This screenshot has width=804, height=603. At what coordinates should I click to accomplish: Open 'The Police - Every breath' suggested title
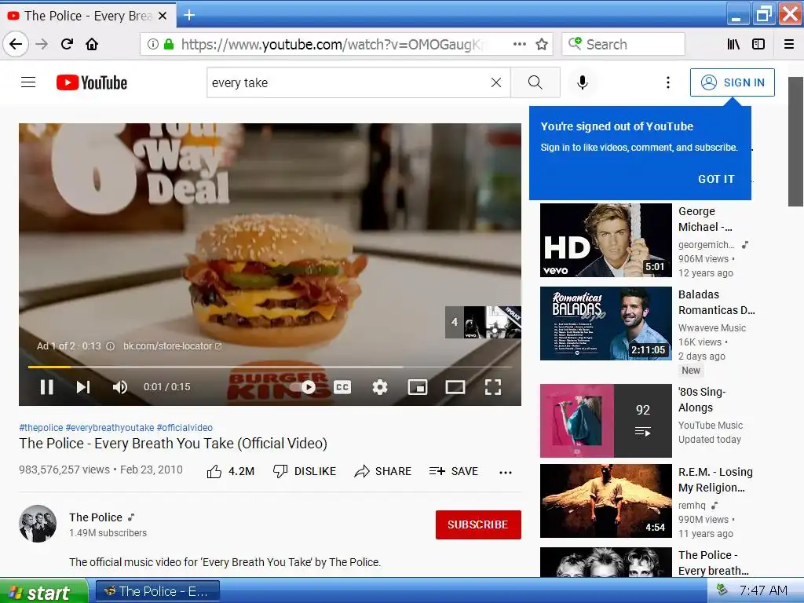coord(713,562)
